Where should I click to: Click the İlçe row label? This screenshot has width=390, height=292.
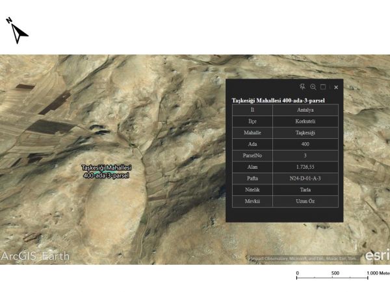pyautogui.click(x=252, y=121)
